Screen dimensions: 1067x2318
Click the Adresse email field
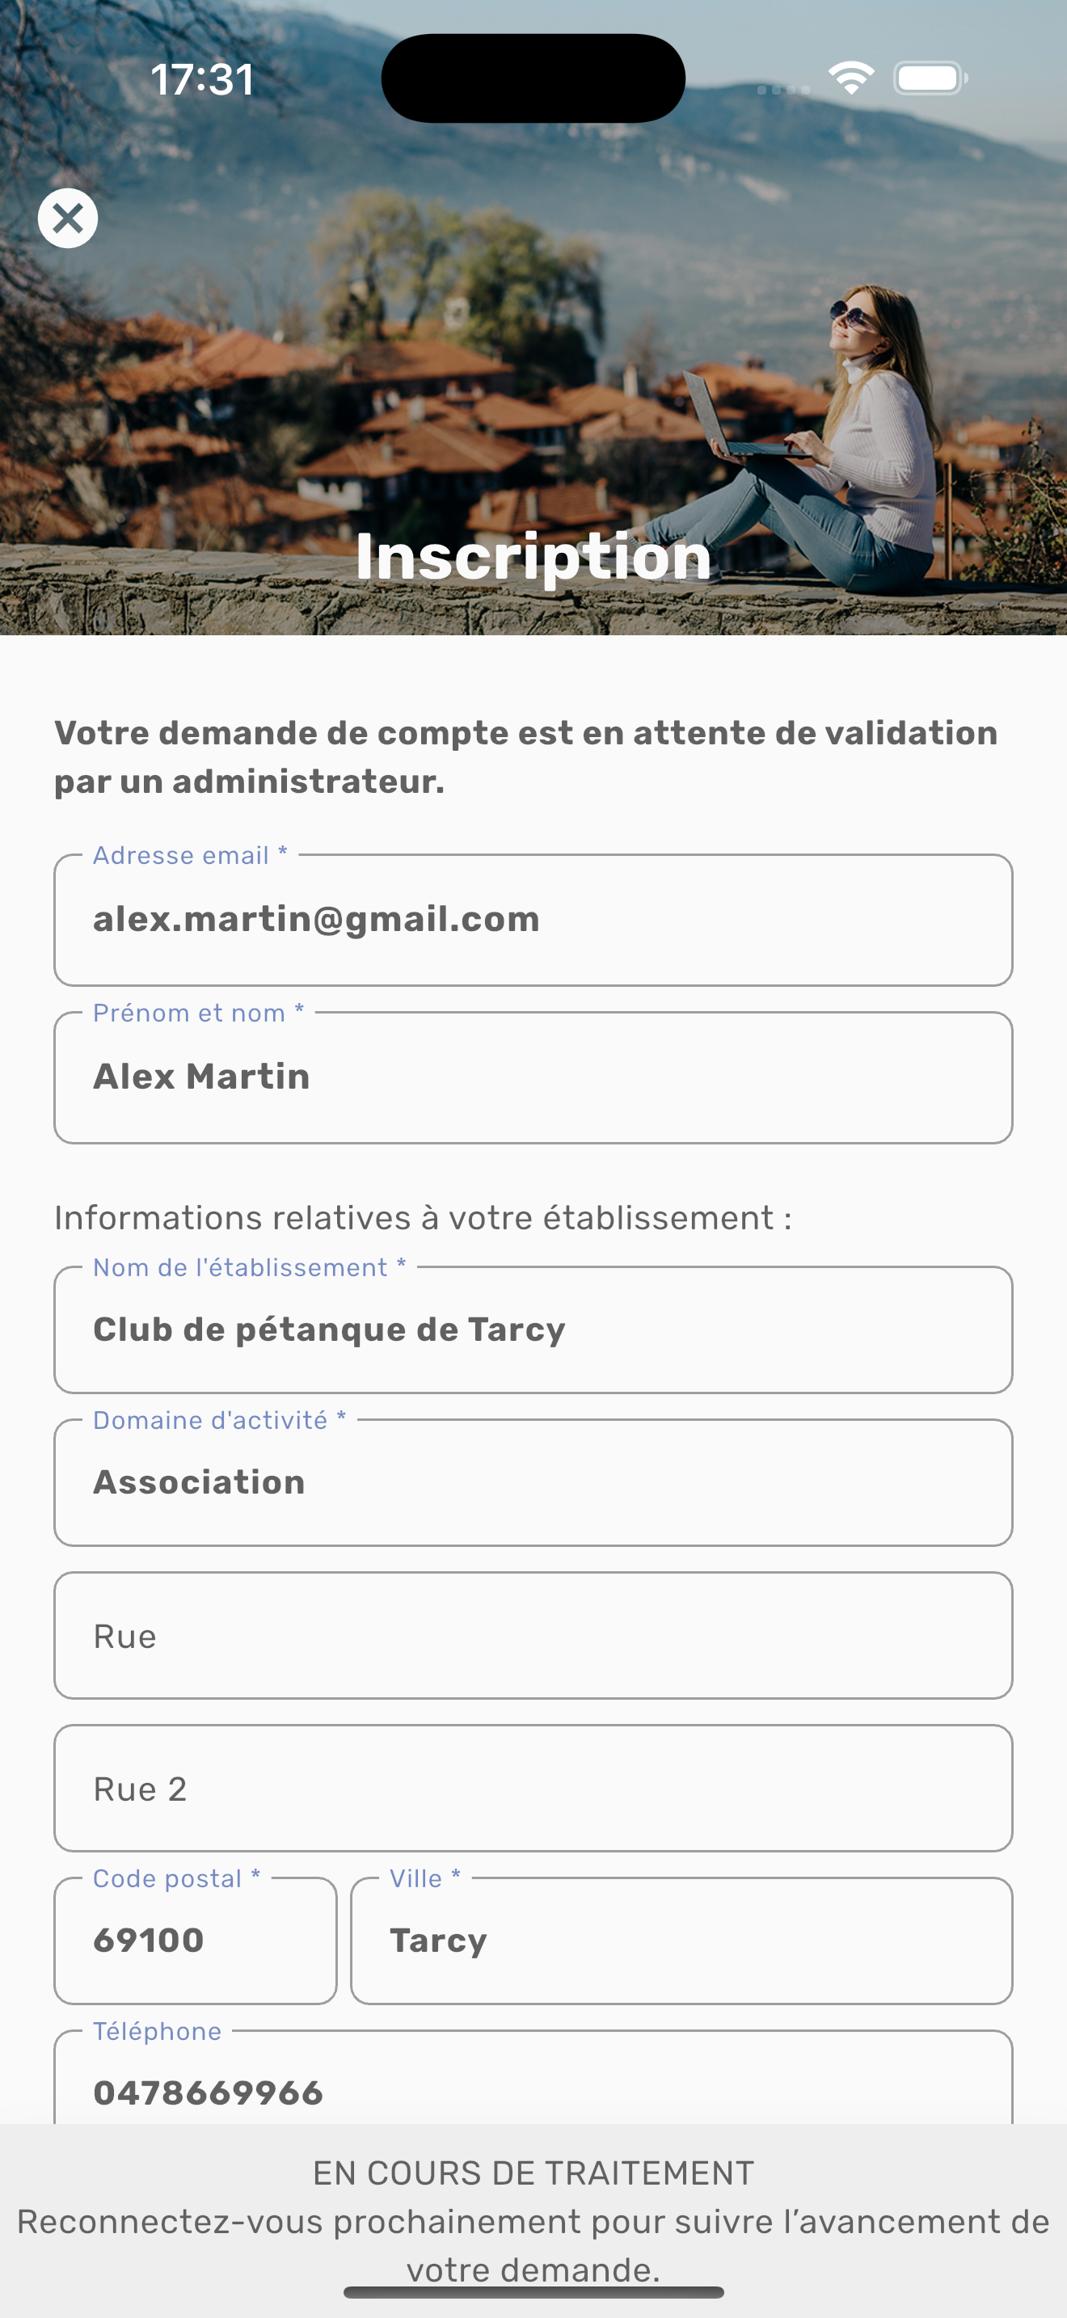pos(533,920)
